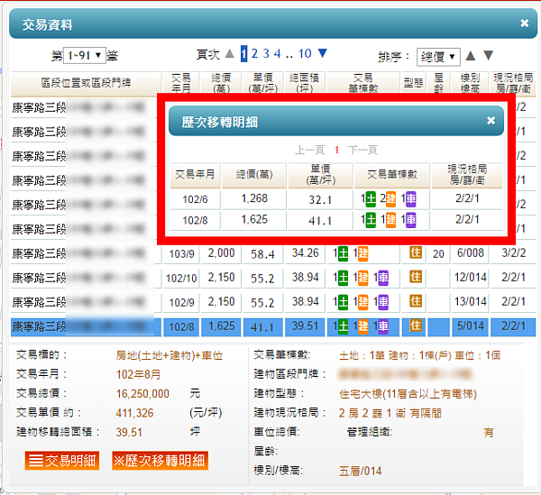
Task: Close the 歷次移轉明細 popup
Action: tap(491, 121)
